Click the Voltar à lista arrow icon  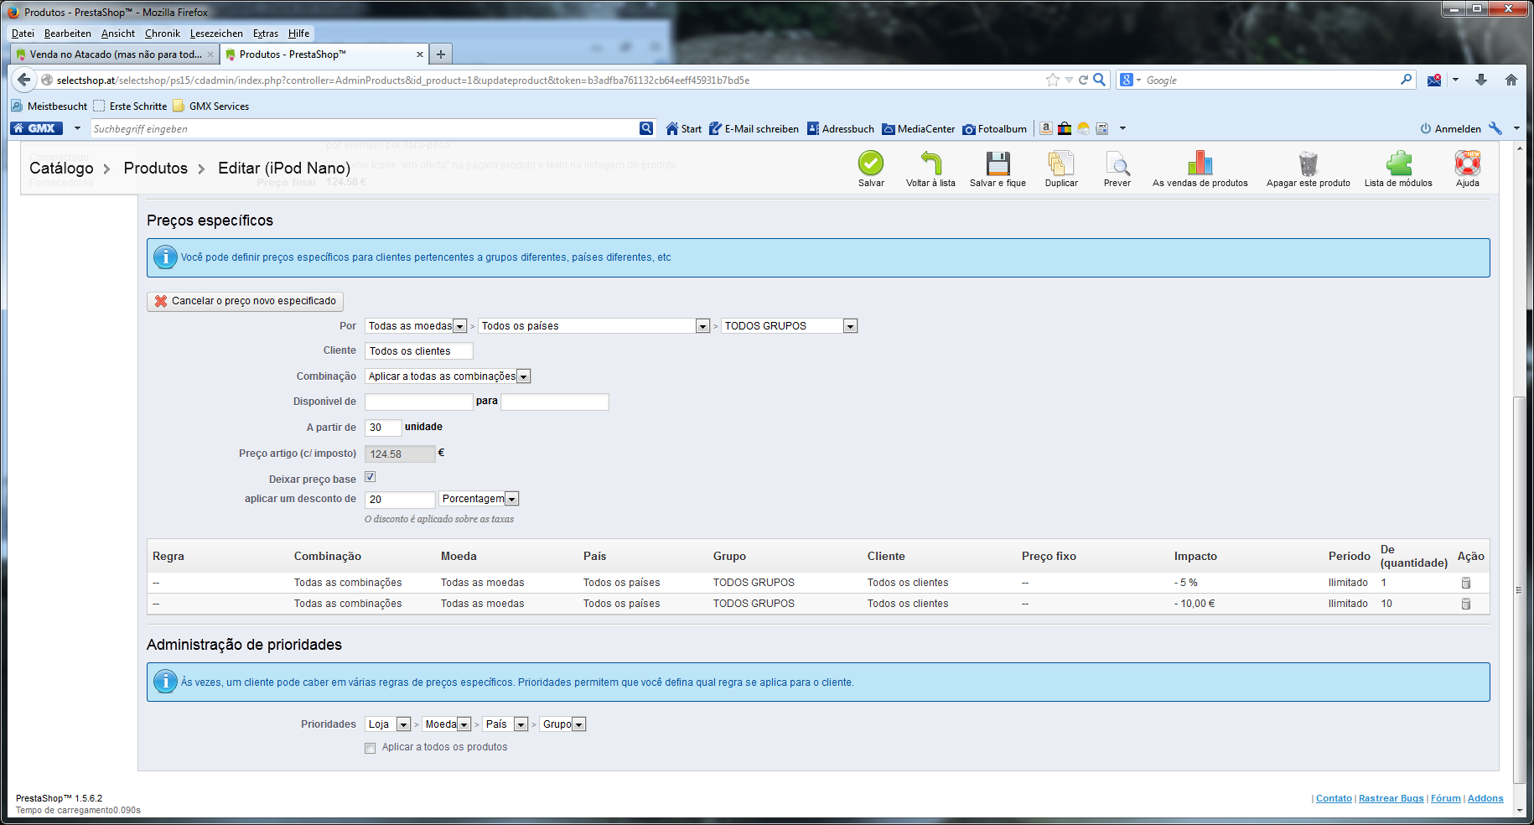point(930,163)
